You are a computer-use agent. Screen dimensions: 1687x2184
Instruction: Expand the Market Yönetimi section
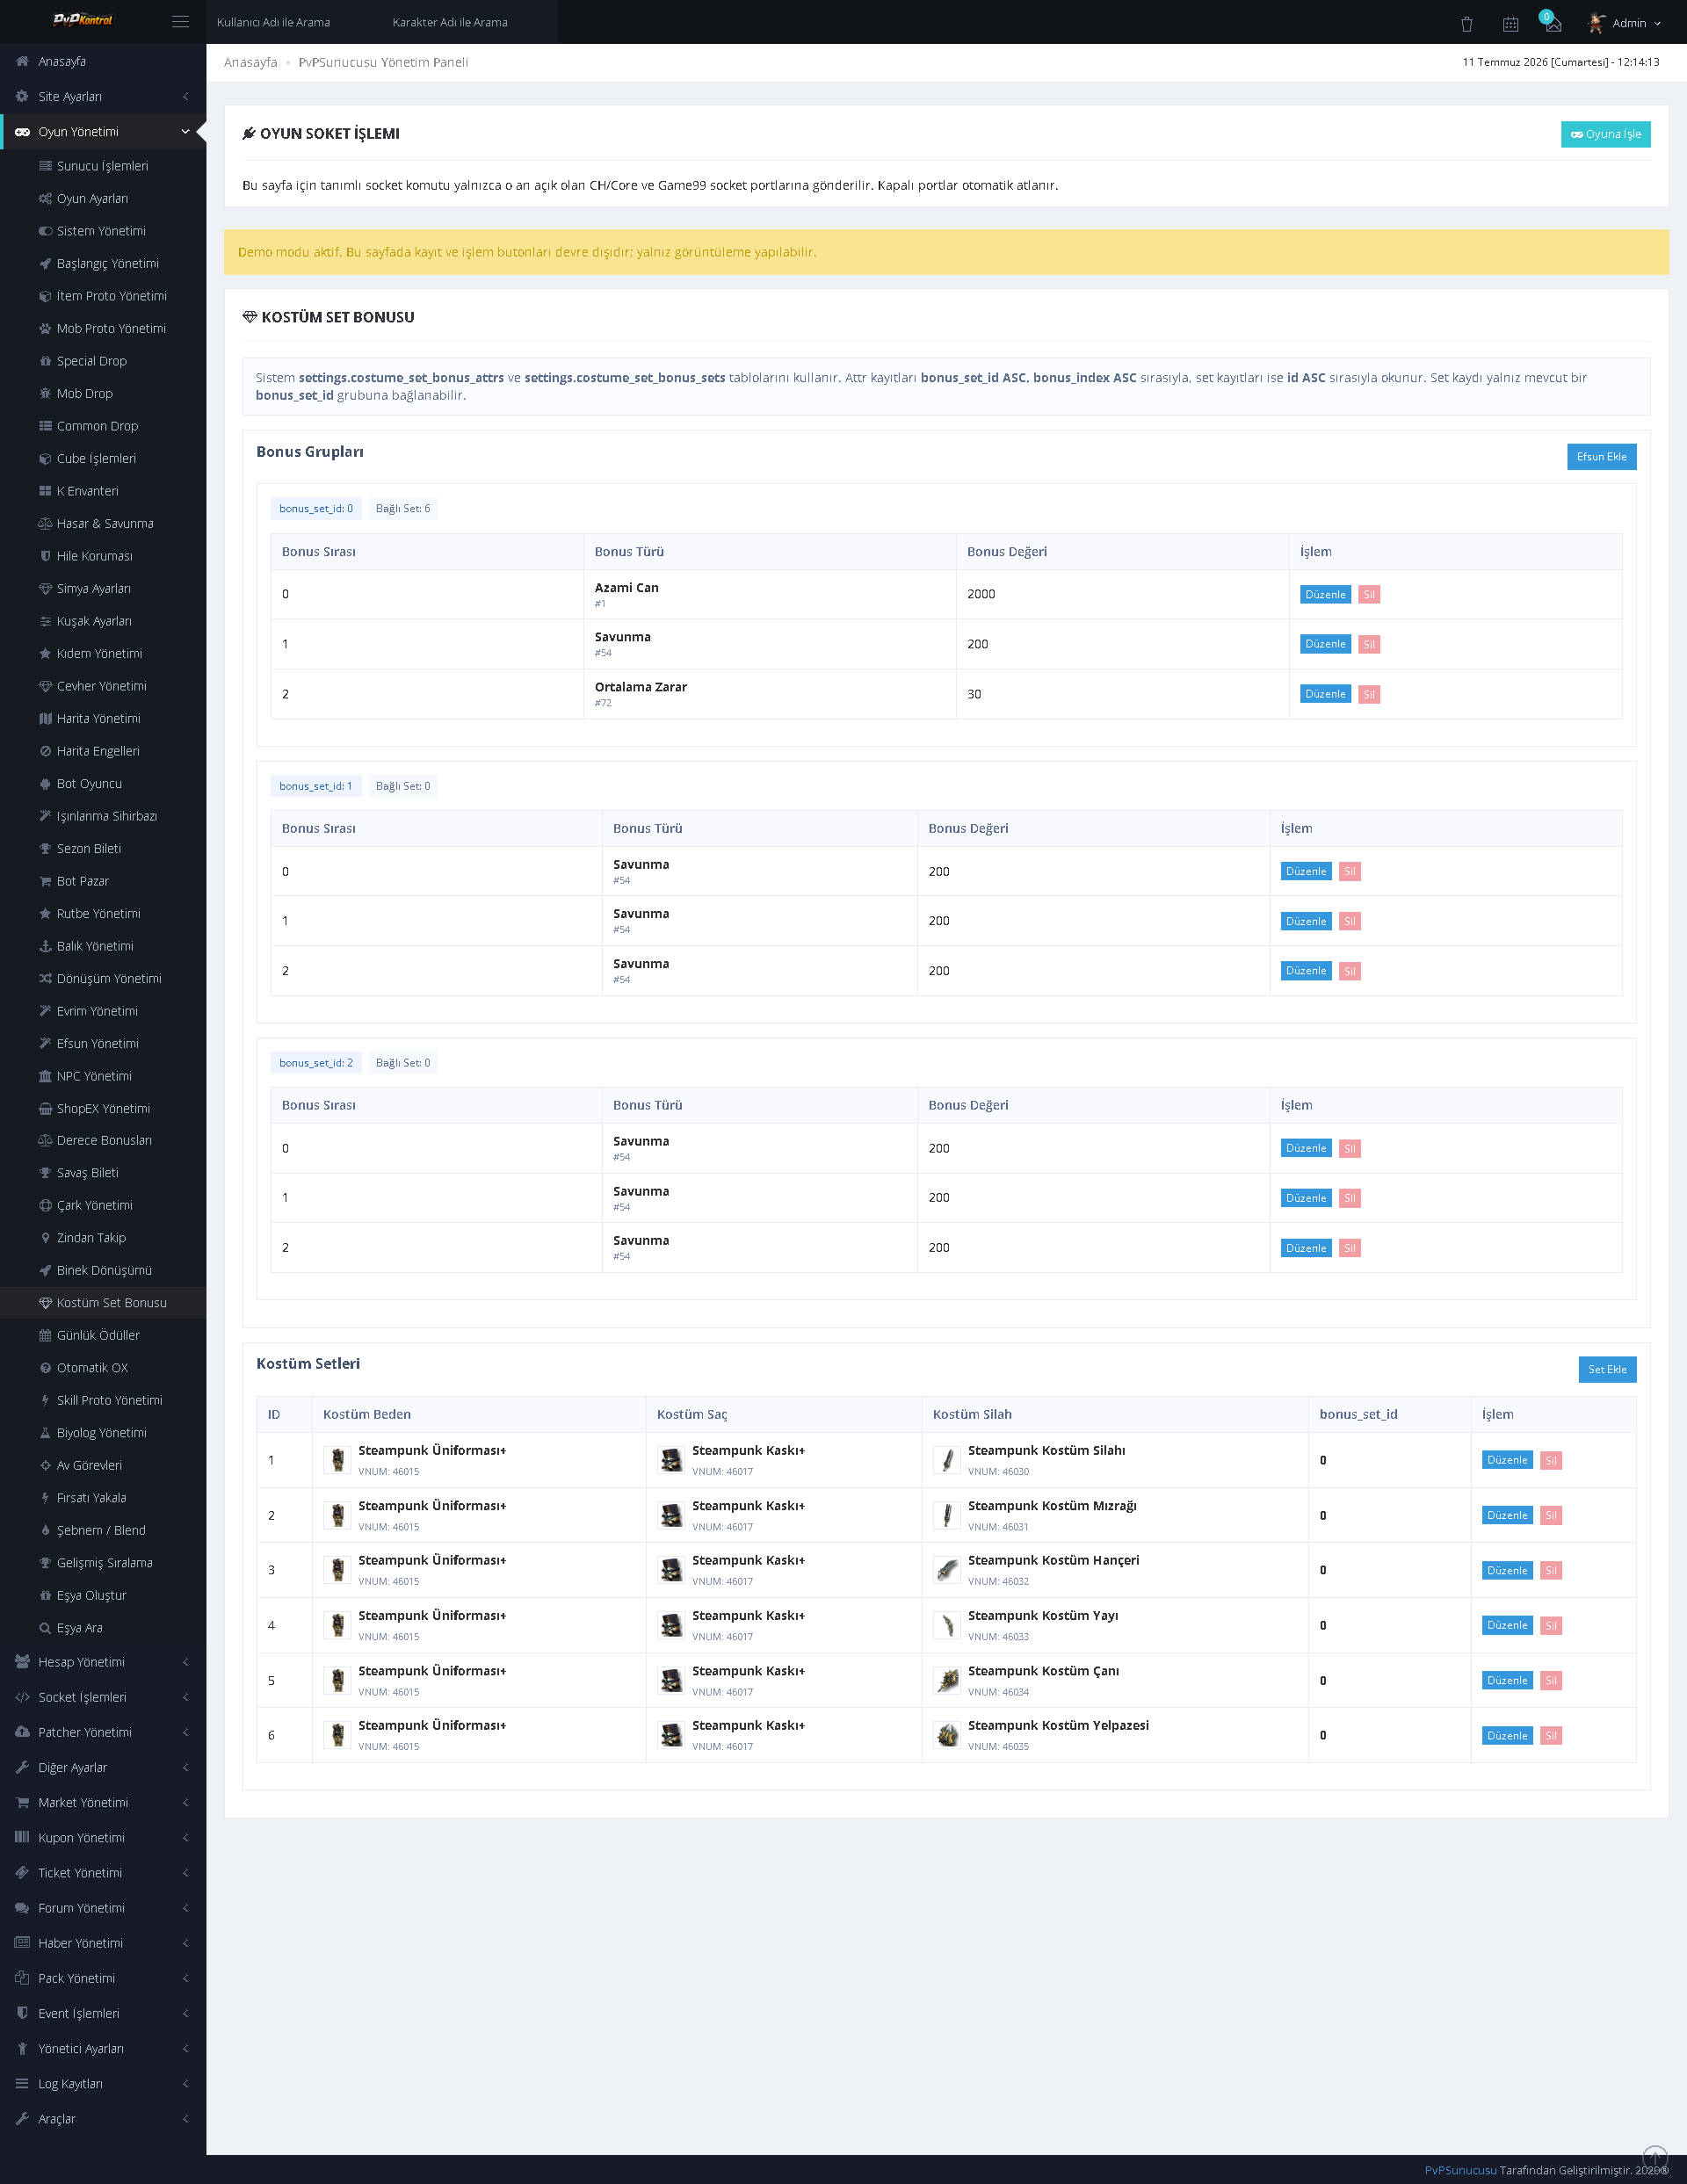tap(103, 1802)
